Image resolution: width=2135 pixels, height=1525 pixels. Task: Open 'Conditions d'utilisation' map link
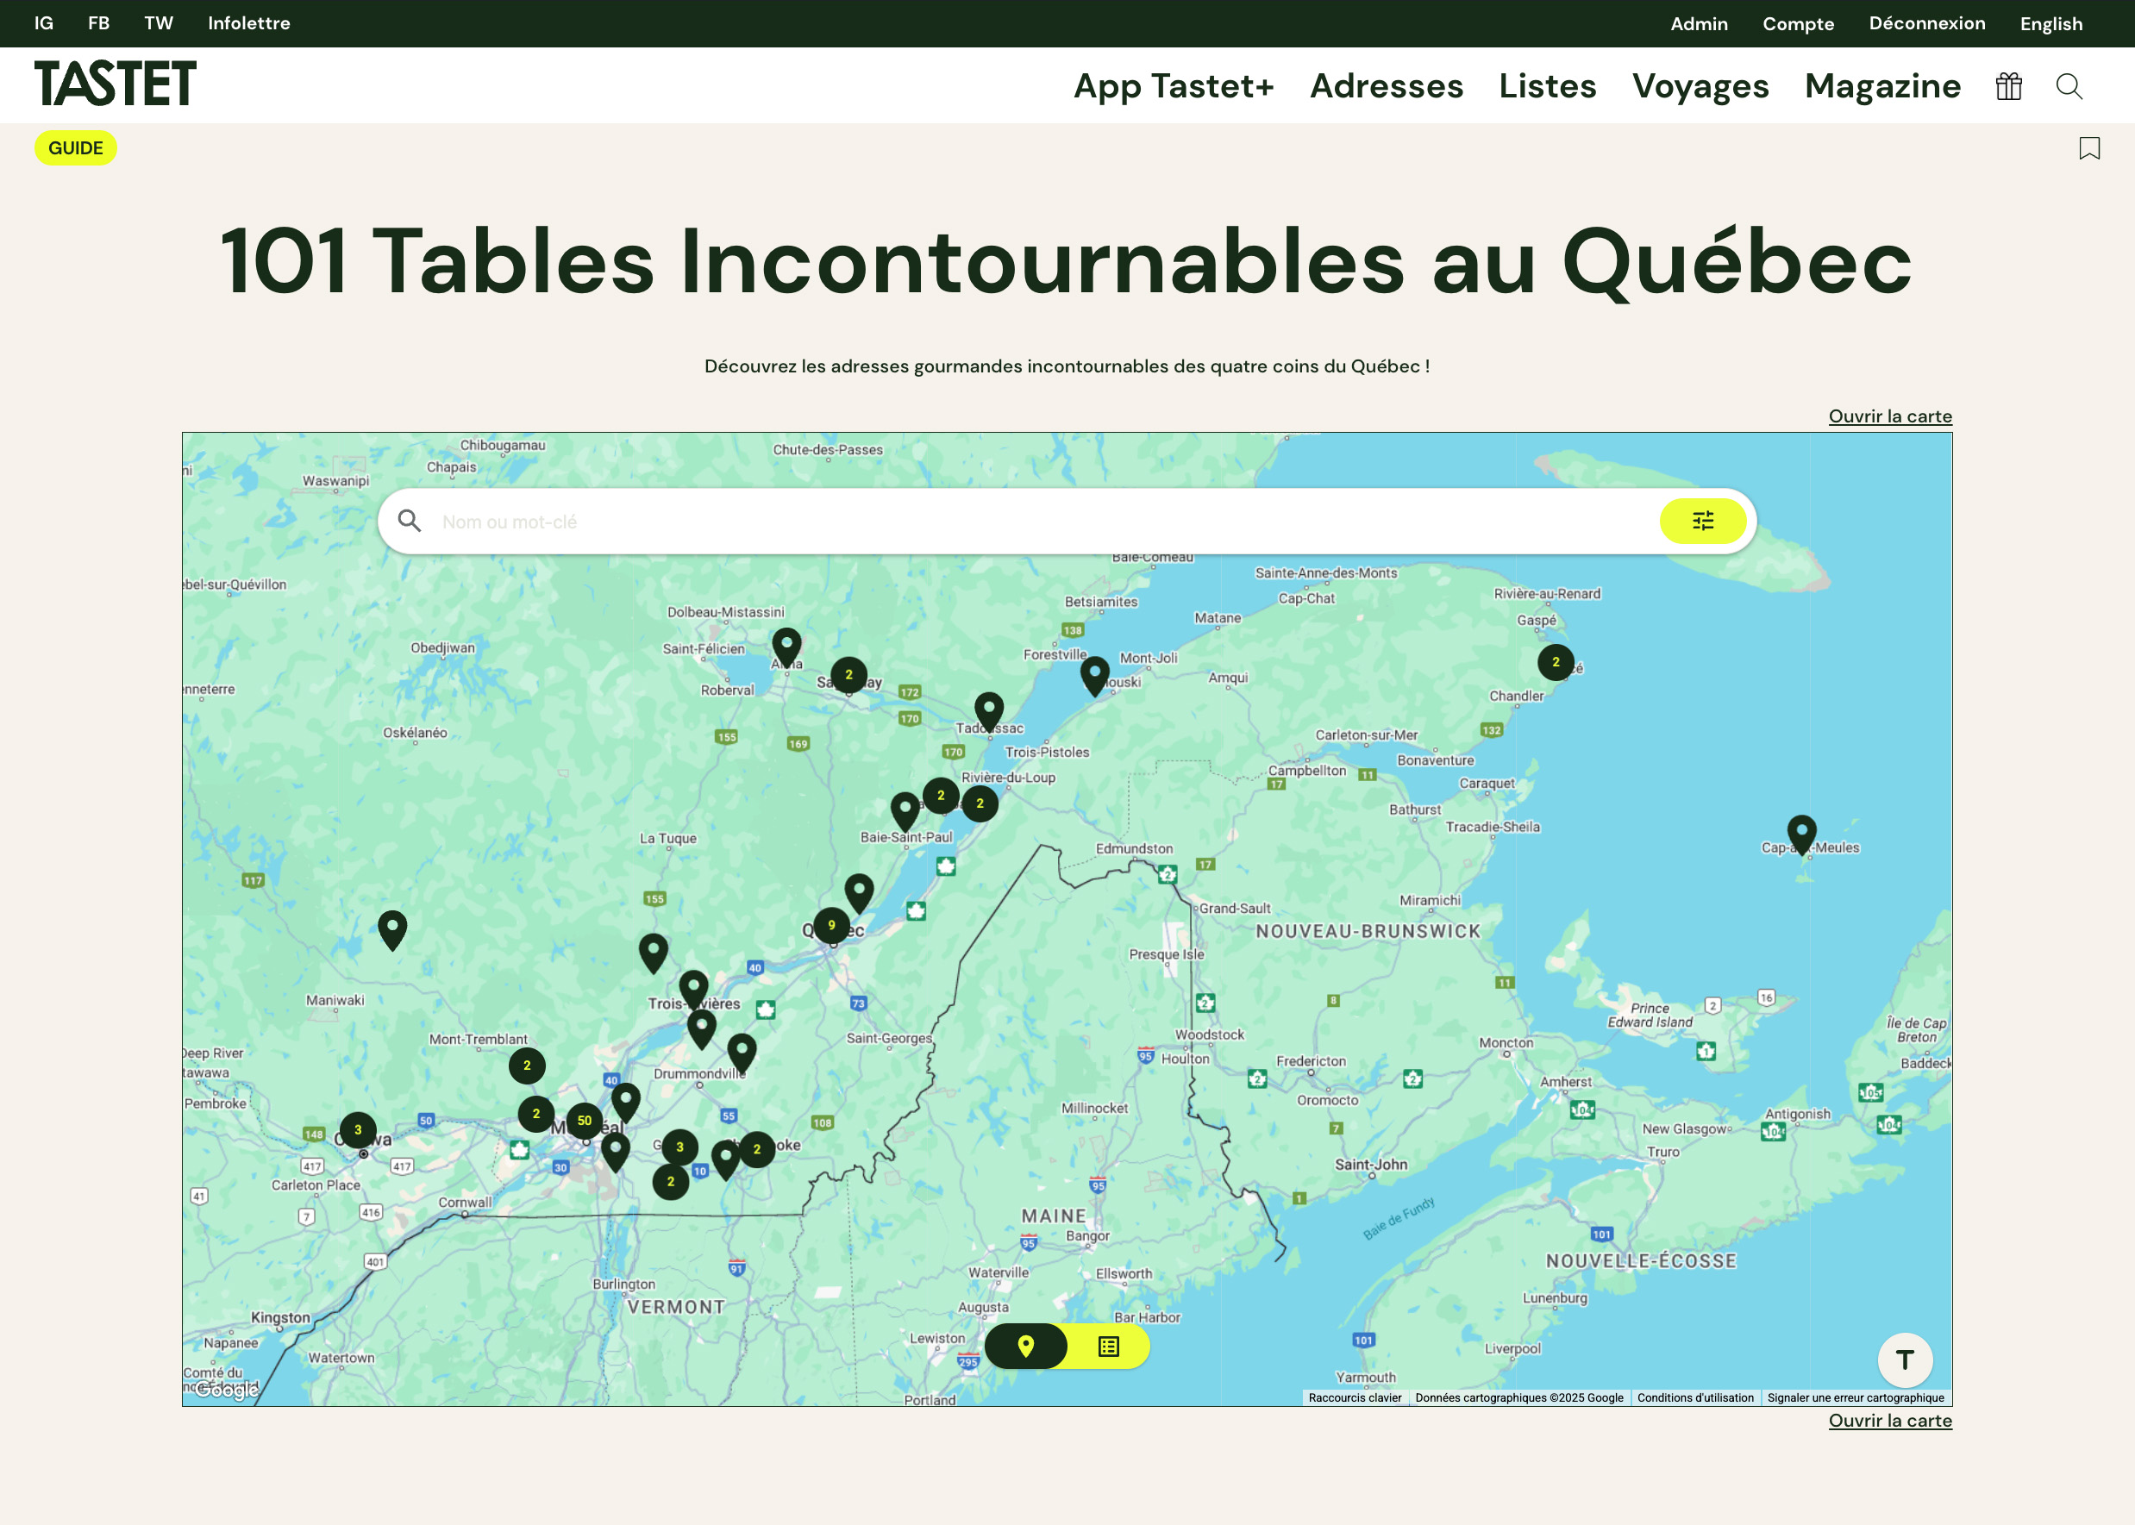click(x=1694, y=1398)
